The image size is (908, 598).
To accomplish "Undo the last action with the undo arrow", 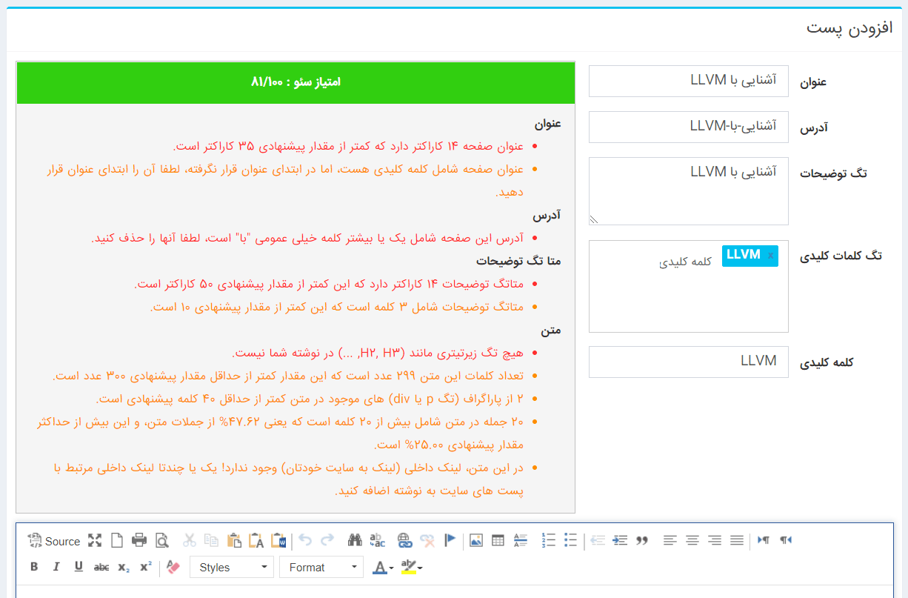I will pos(305,540).
